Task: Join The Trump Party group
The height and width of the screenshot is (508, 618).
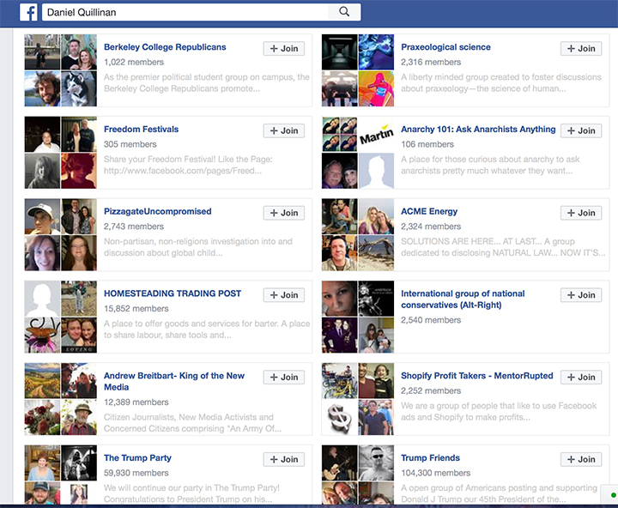Action: coord(284,459)
